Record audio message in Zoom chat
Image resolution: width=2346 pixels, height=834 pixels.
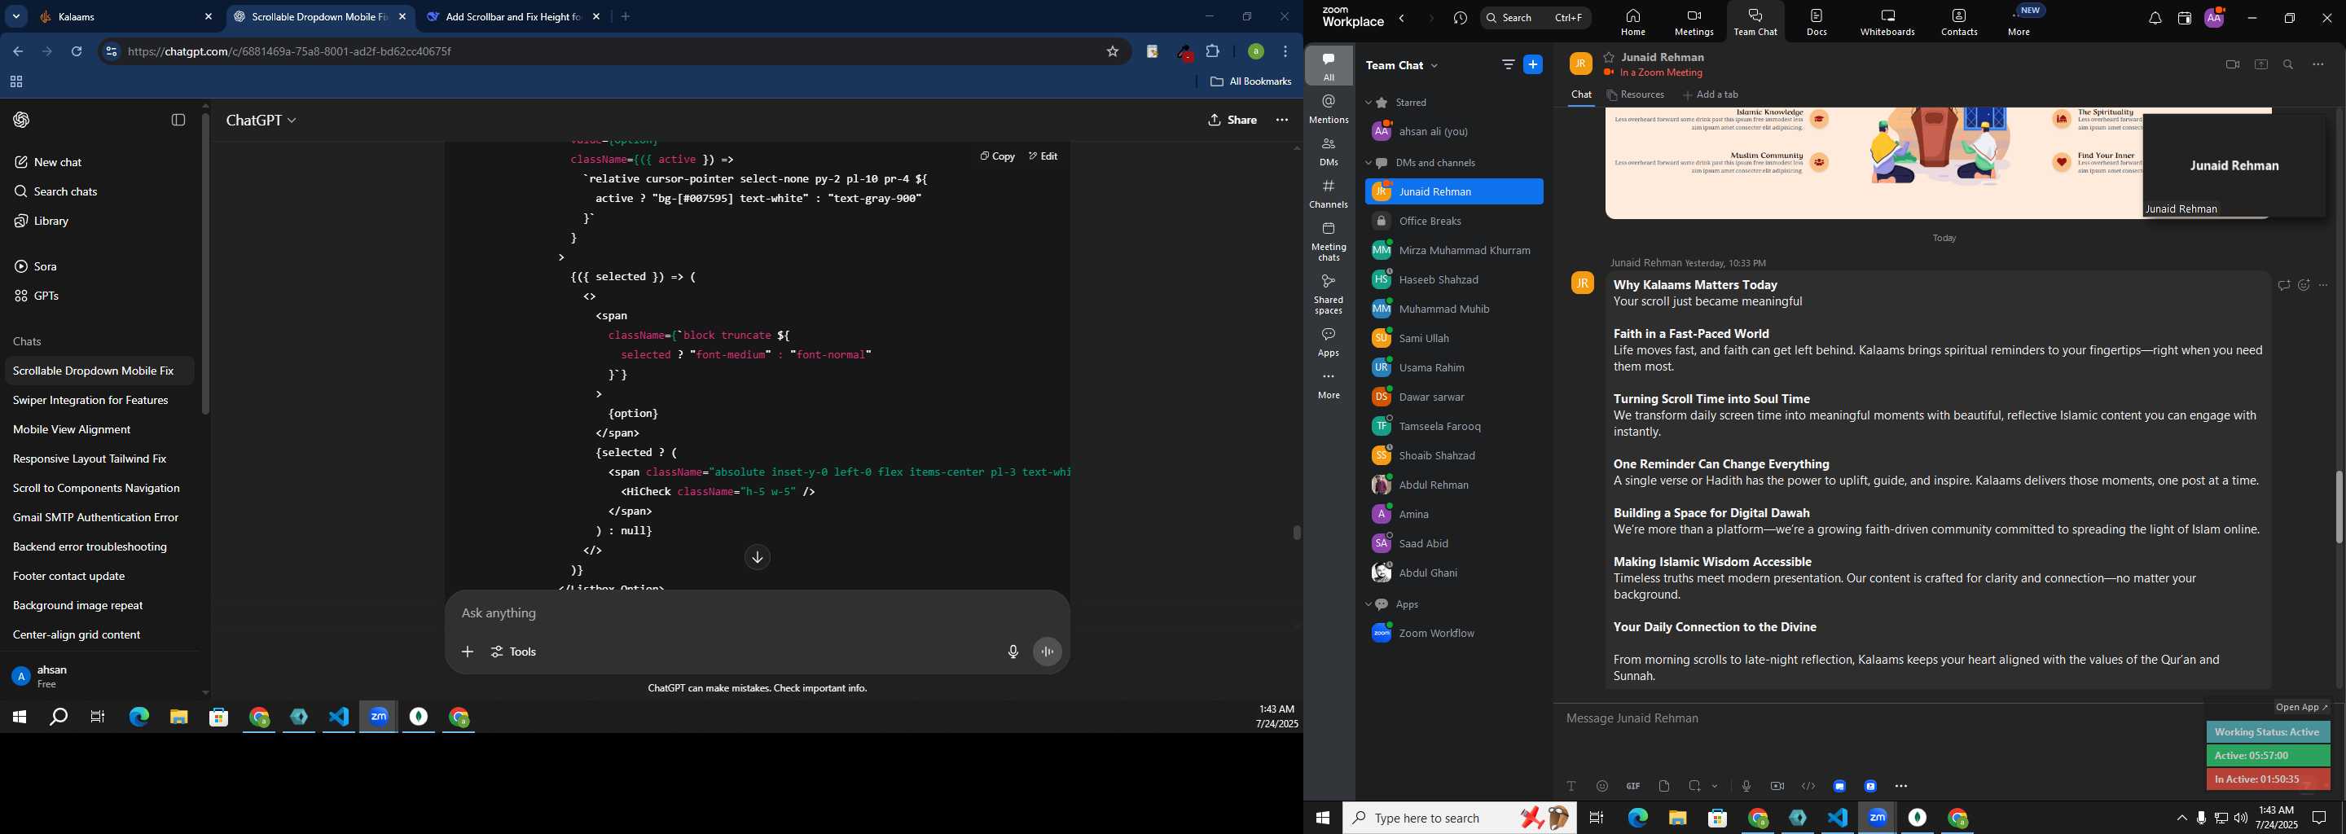pos(1746,786)
